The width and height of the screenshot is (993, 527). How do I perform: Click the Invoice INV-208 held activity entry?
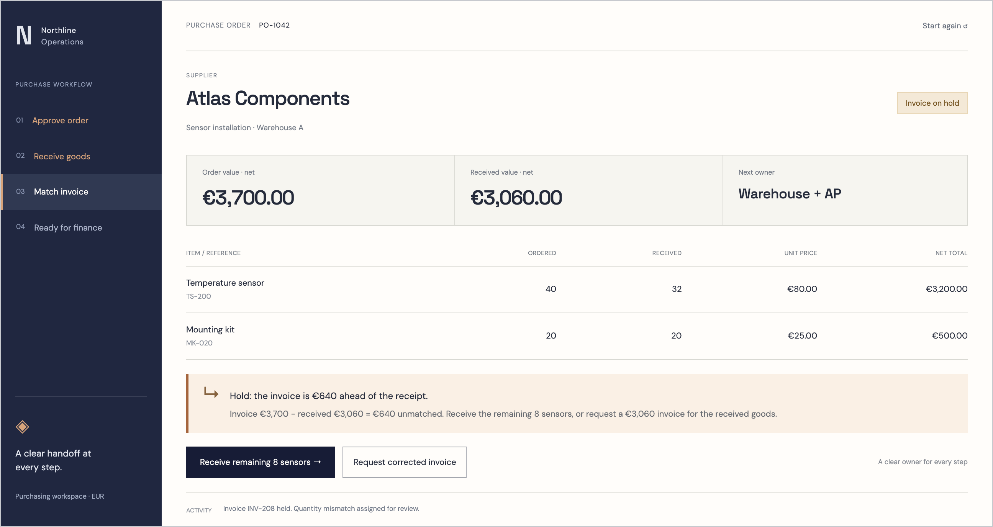tap(321, 509)
